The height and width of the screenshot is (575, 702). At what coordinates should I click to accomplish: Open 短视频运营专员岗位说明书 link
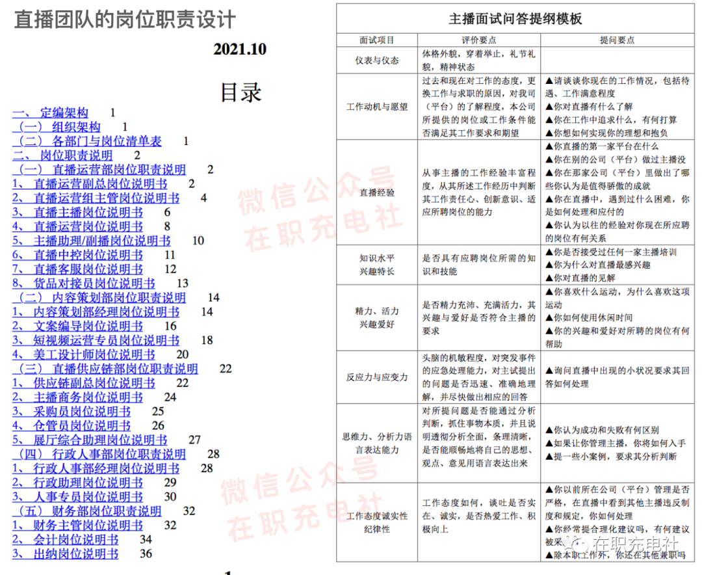coord(96,340)
